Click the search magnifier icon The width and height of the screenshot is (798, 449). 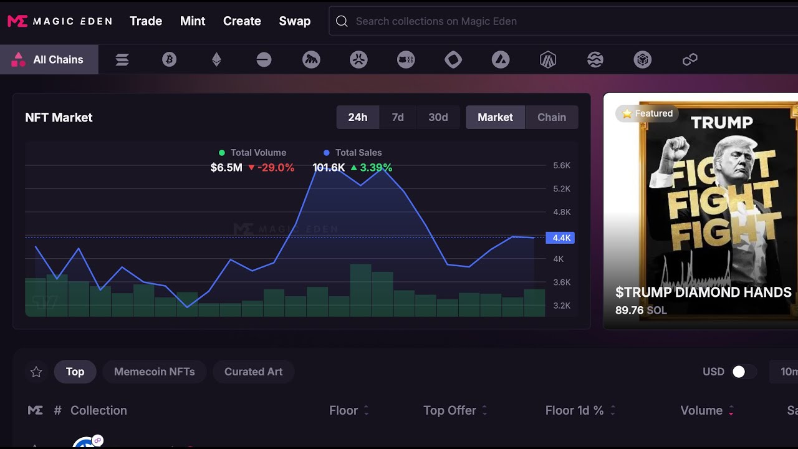pos(342,21)
